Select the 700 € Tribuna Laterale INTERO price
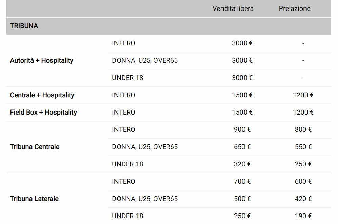 click(x=242, y=181)
